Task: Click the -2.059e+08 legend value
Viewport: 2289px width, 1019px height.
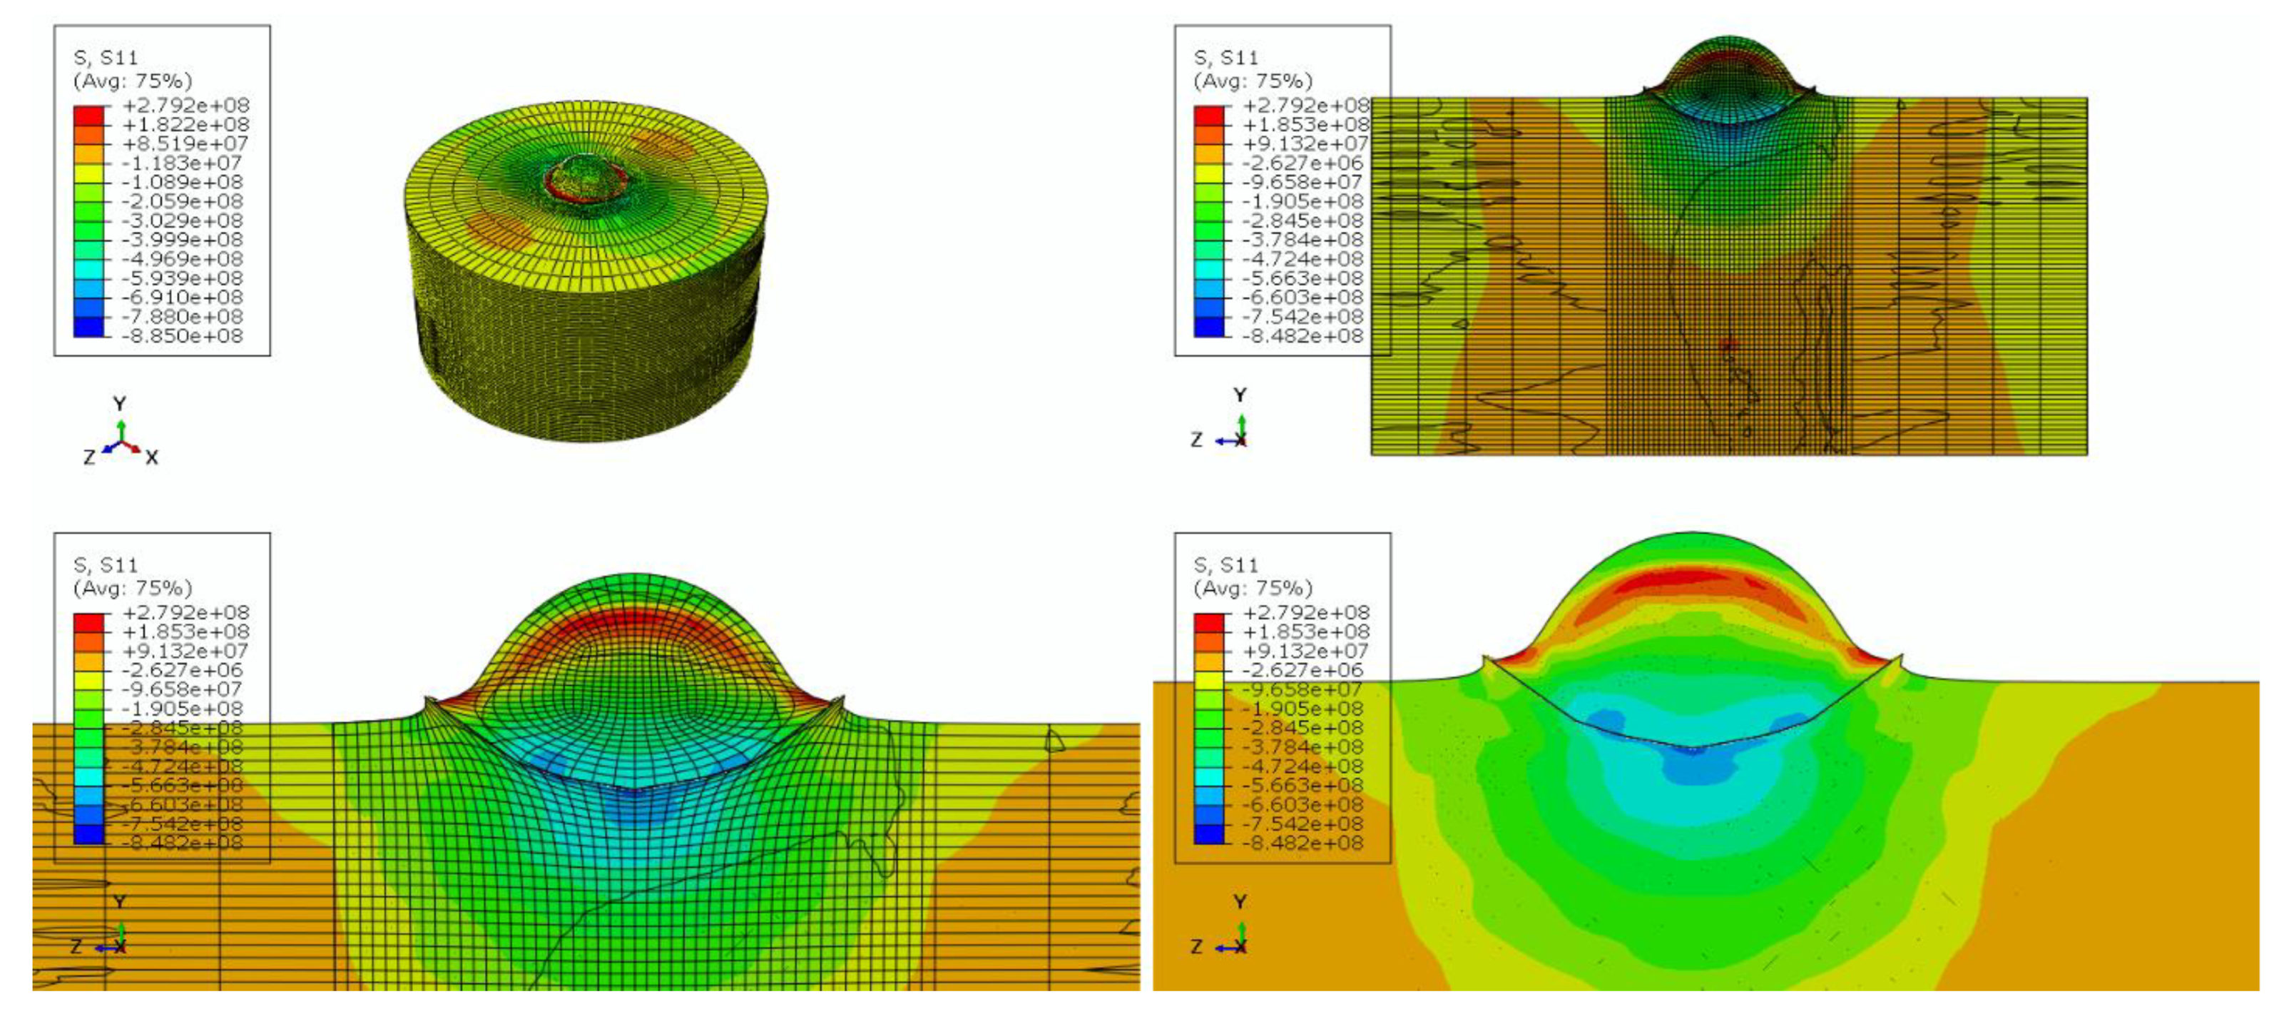Action: click(182, 202)
